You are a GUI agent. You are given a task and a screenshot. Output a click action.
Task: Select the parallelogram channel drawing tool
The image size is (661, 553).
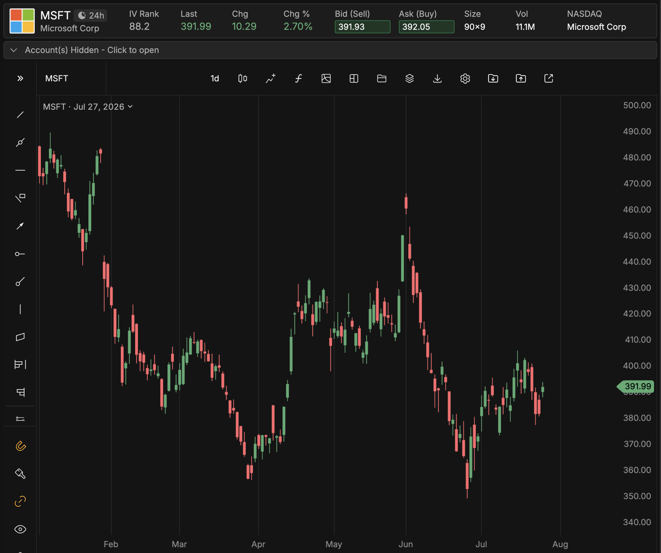click(20, 337)
